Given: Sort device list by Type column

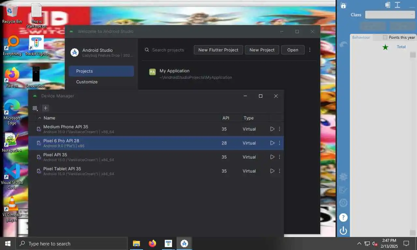Looking at the screenshot, I should point(249,118).
